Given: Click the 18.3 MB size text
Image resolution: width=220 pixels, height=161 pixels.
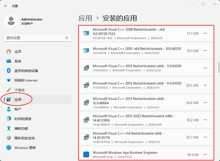Looking at the screenshot, I should 193,51.
